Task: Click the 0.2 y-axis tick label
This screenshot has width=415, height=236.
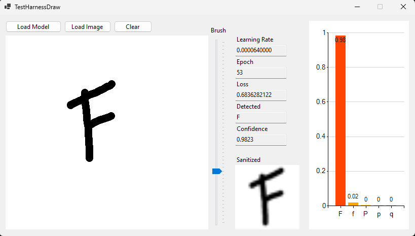Action: coord(321,171)
